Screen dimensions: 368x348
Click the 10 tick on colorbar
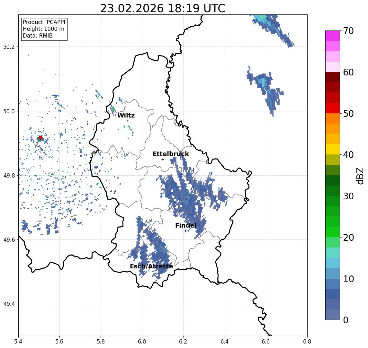(x=348, y=279)
